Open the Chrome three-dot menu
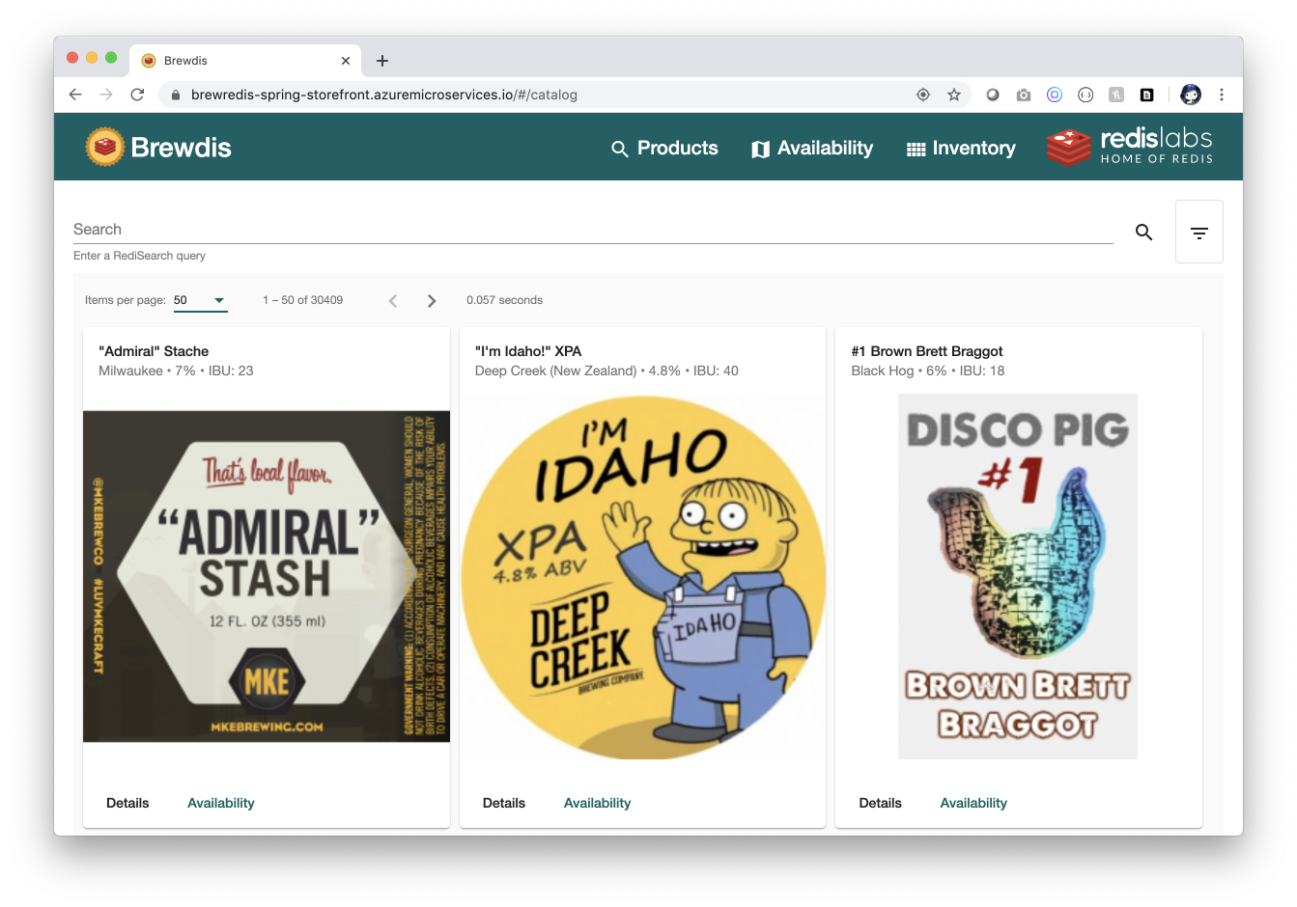Image resolution: width=1297 pixels, height=907 pixels. click(1222, 95)
